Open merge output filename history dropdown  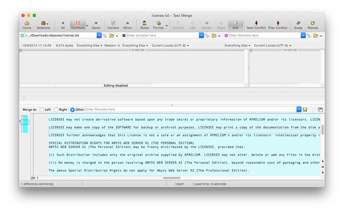299,109
